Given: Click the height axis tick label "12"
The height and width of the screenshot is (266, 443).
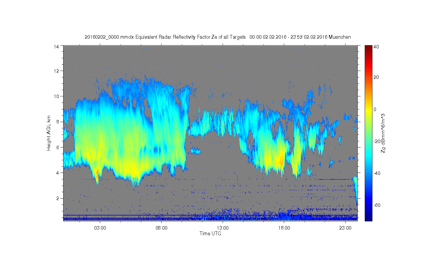Looking at the screenshot, I should (x=56, y=71).
